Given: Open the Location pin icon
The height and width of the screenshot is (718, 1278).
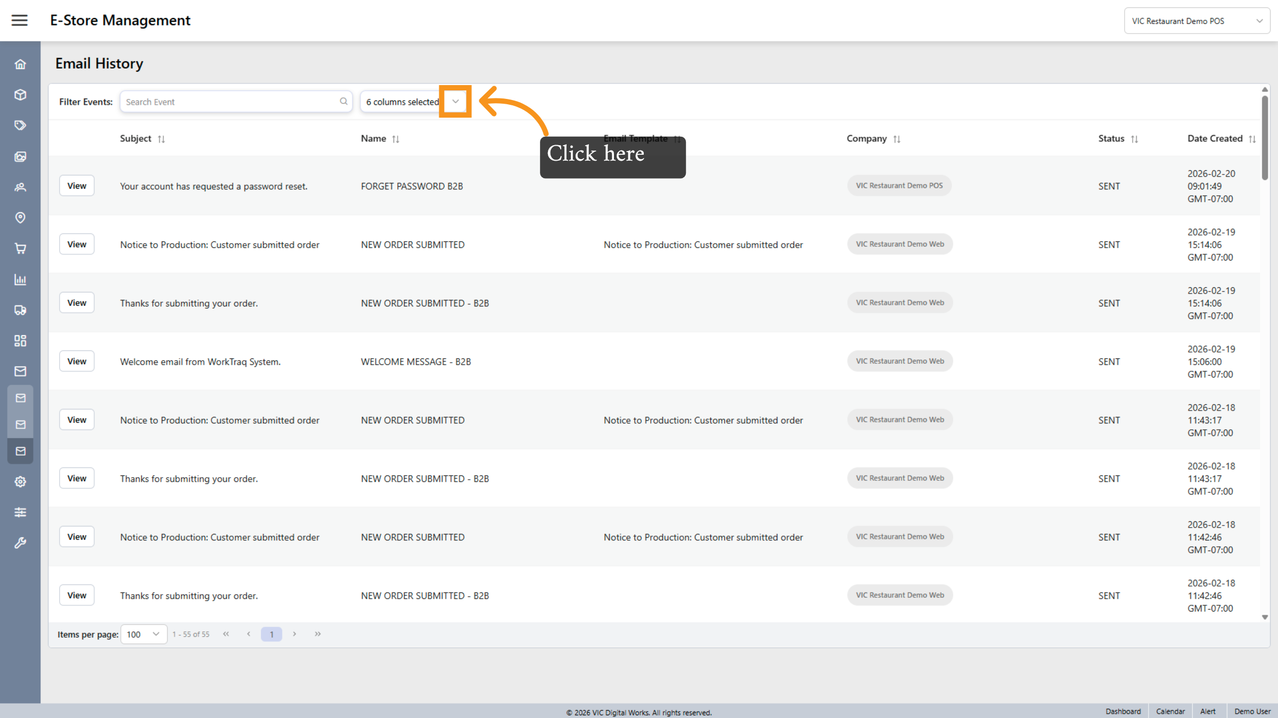Looking at the screenshot, I should (x=20, y=218).
